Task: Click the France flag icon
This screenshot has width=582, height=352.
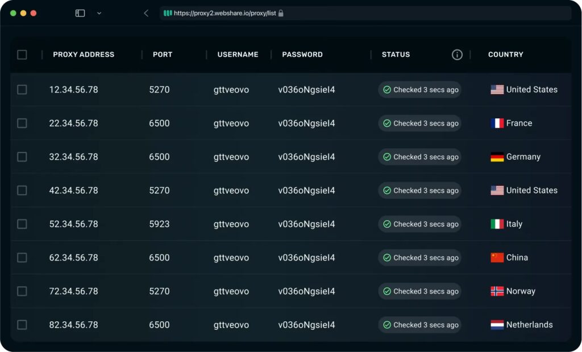Action: coord(497,123)
